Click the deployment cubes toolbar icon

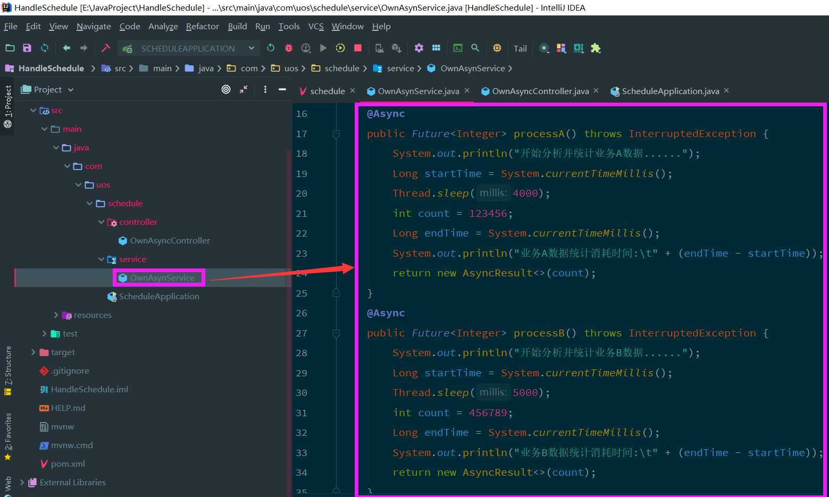tap(397, 48)
